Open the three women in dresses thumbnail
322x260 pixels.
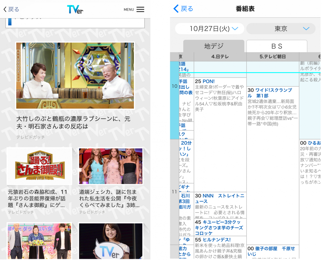coord(111,166)
